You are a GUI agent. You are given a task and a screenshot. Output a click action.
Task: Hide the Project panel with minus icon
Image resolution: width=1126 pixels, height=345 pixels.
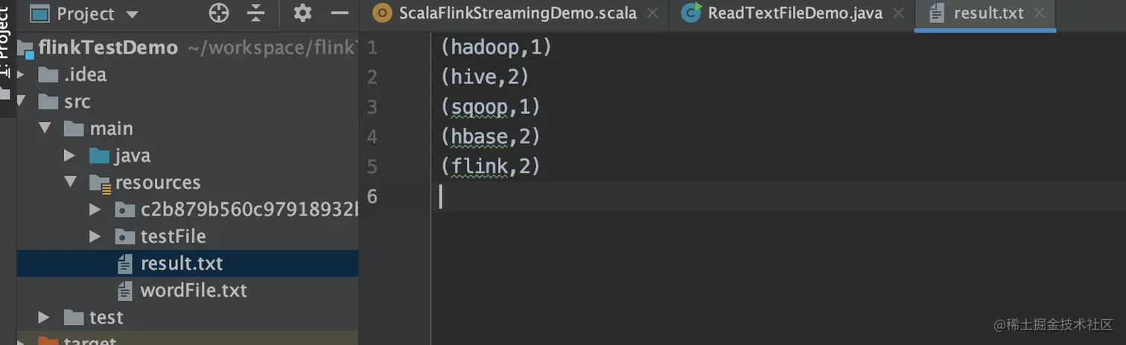(340, 13)
